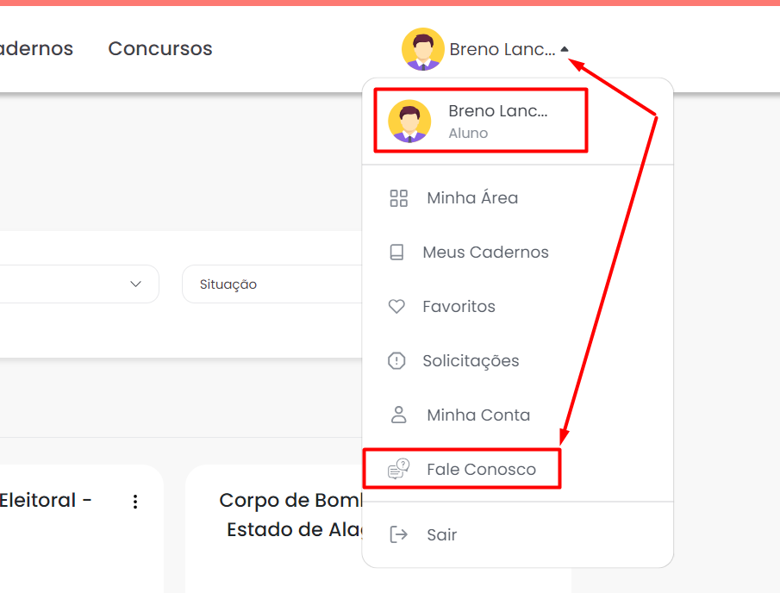This screenshot has height=593, width=780.
Task: Click the Favoritos heart icon
Action: click(396, 307)
